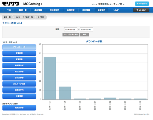Screen dimensions: 153x120
Task: Select 検索文字列 sidebar button
Action: [x=19, y=90]
